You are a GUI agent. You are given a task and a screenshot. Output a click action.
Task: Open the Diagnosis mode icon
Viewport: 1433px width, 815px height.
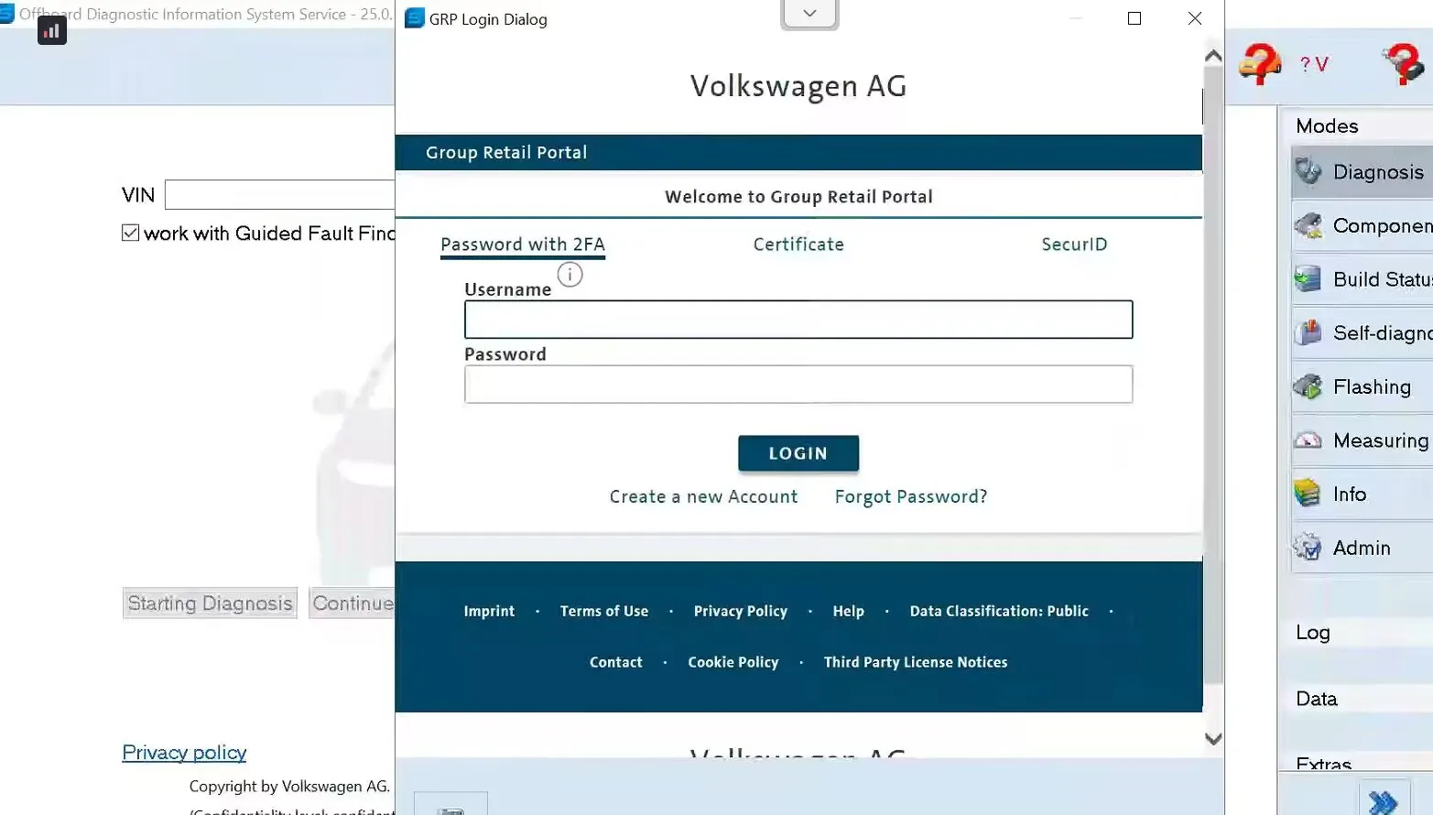click(x=1308, y=171)
